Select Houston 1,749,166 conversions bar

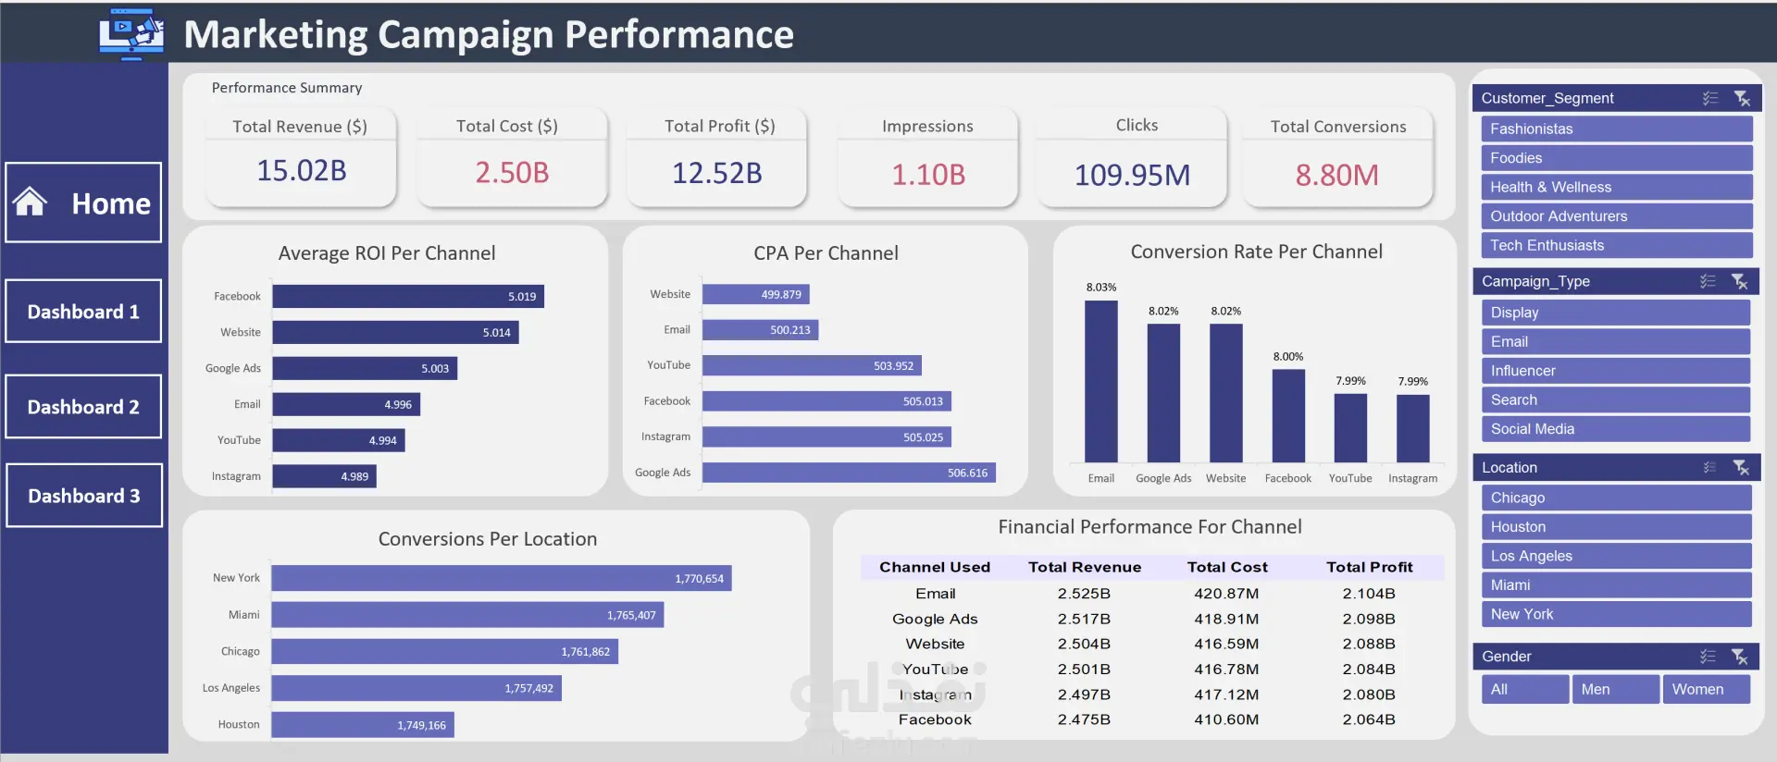(363, 725)
